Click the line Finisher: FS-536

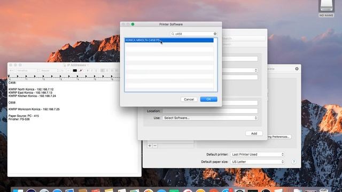coord(19,119)
